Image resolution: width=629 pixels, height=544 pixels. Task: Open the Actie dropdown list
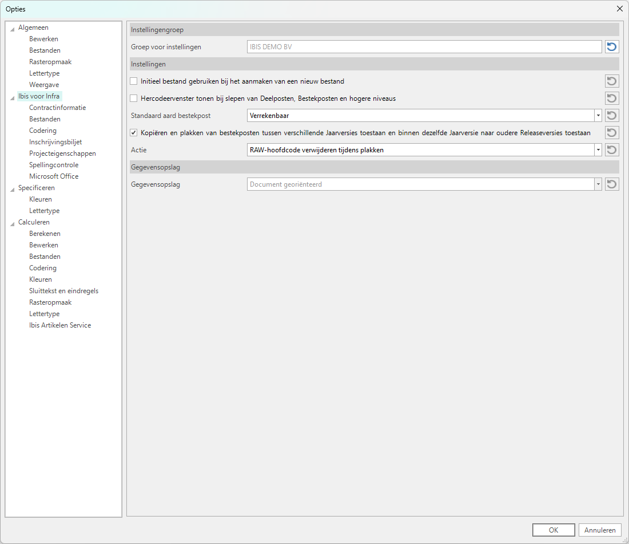(598, 150)
